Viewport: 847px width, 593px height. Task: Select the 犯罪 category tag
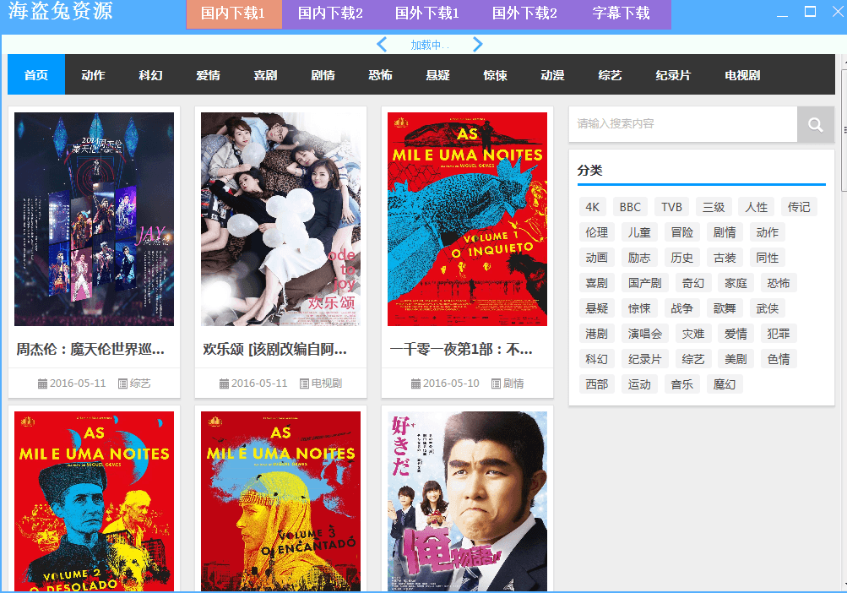[779, 334]
